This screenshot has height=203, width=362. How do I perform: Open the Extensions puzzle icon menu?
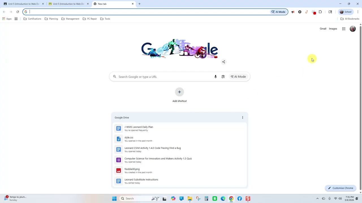(x=320, y=12)
